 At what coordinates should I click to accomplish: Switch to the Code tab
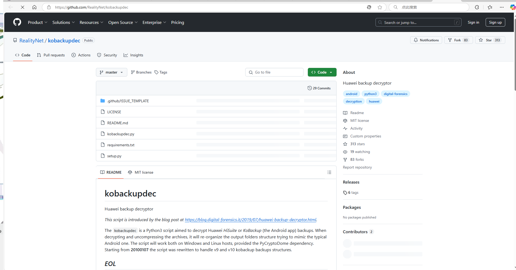pos(23,55)
